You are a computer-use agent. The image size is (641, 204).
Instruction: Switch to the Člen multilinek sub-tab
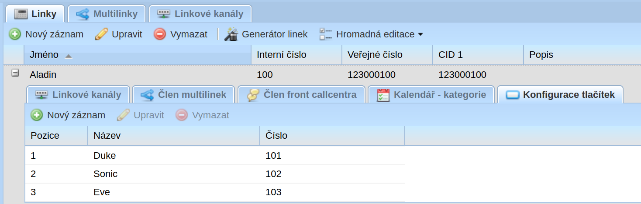coord(183,94)
